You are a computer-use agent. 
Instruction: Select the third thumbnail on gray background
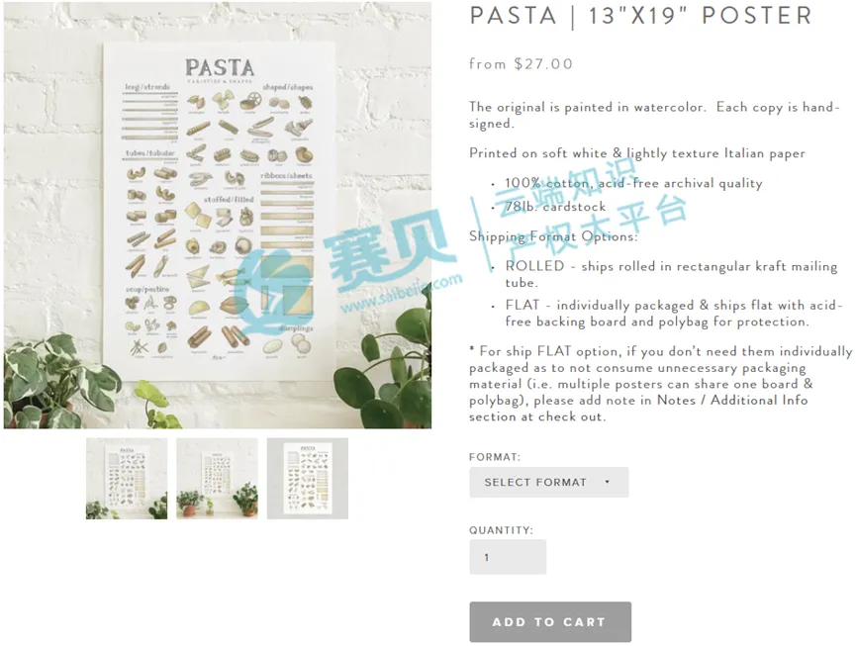tap(308, 479)
